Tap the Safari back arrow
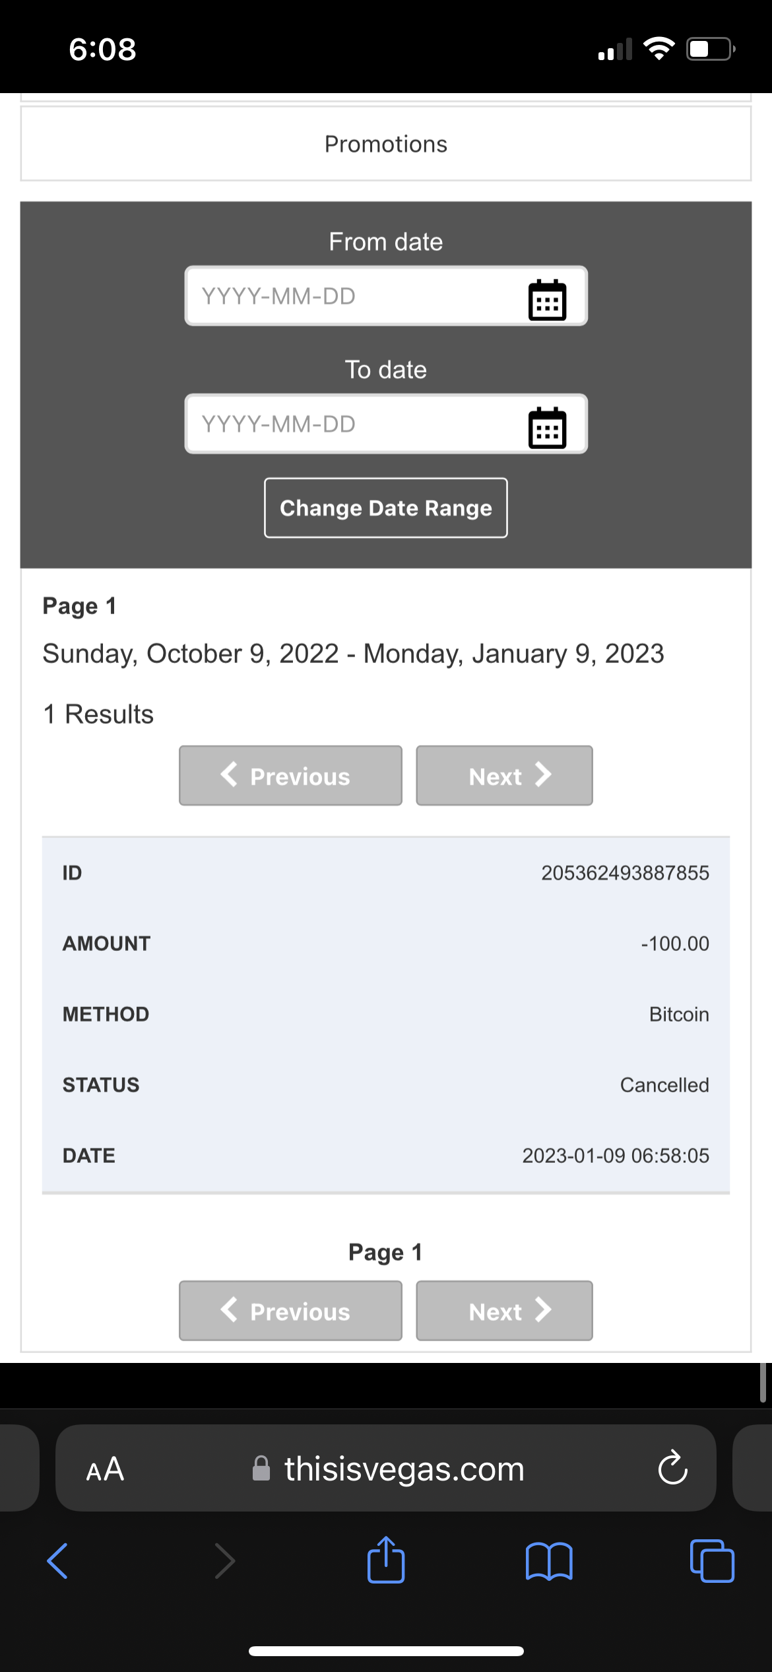The width and height of the screenshot is (772, 1672). [58, 1560]
